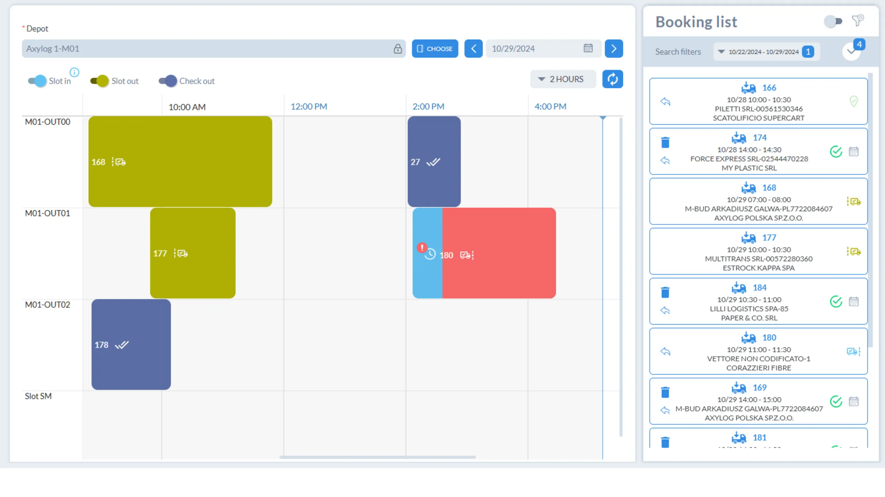Click the refresh schedule icon button
Image resolution: width=885 pixels, height=497 pixels.
tap(612, 79)
